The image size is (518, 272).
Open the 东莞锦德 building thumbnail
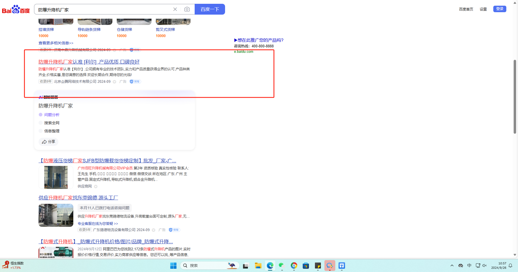(x=56, y=215)
